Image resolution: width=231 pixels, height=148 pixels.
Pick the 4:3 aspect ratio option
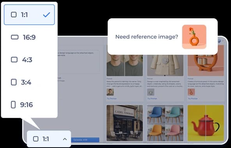tap(29, 60)
